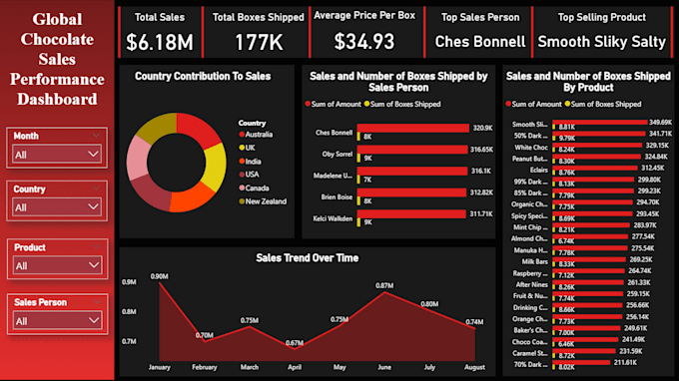
Task: Select the 50% Dark... product red bar
Action: point(599,134)
